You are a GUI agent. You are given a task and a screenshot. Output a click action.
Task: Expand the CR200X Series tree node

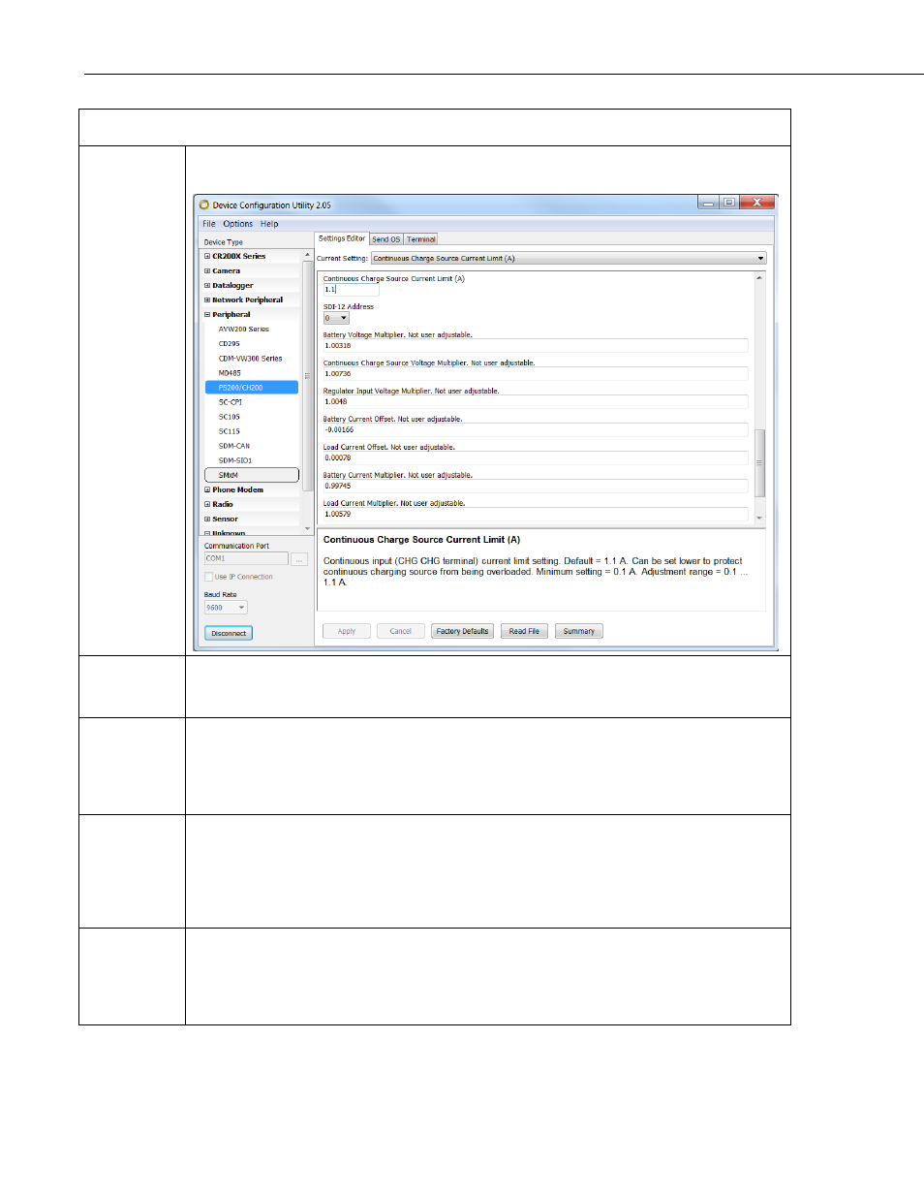(207, 256)
